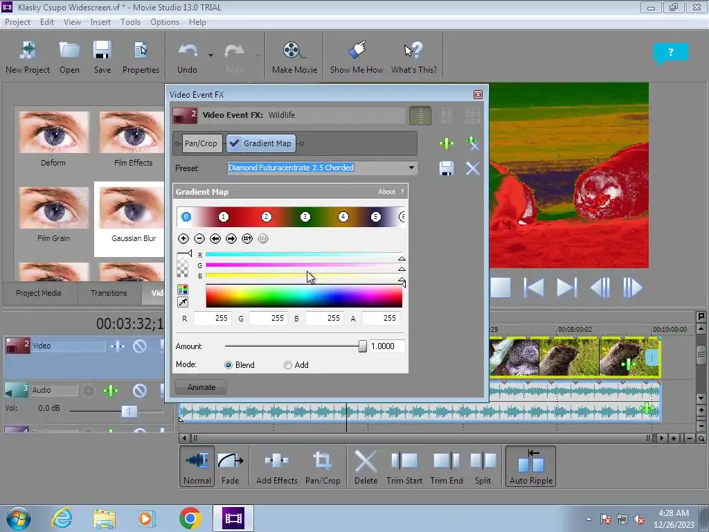709x532 pixels.
Task: Go to start of the project
Action: pyautogui.click(x=534, y=287)
